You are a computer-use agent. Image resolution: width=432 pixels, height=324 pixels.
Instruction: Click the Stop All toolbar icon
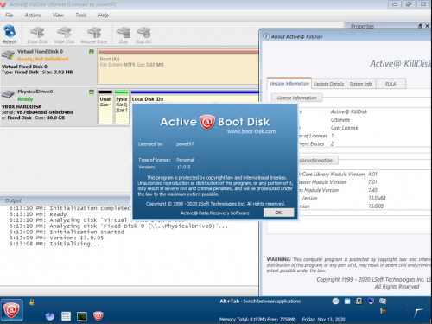point(143,35)
